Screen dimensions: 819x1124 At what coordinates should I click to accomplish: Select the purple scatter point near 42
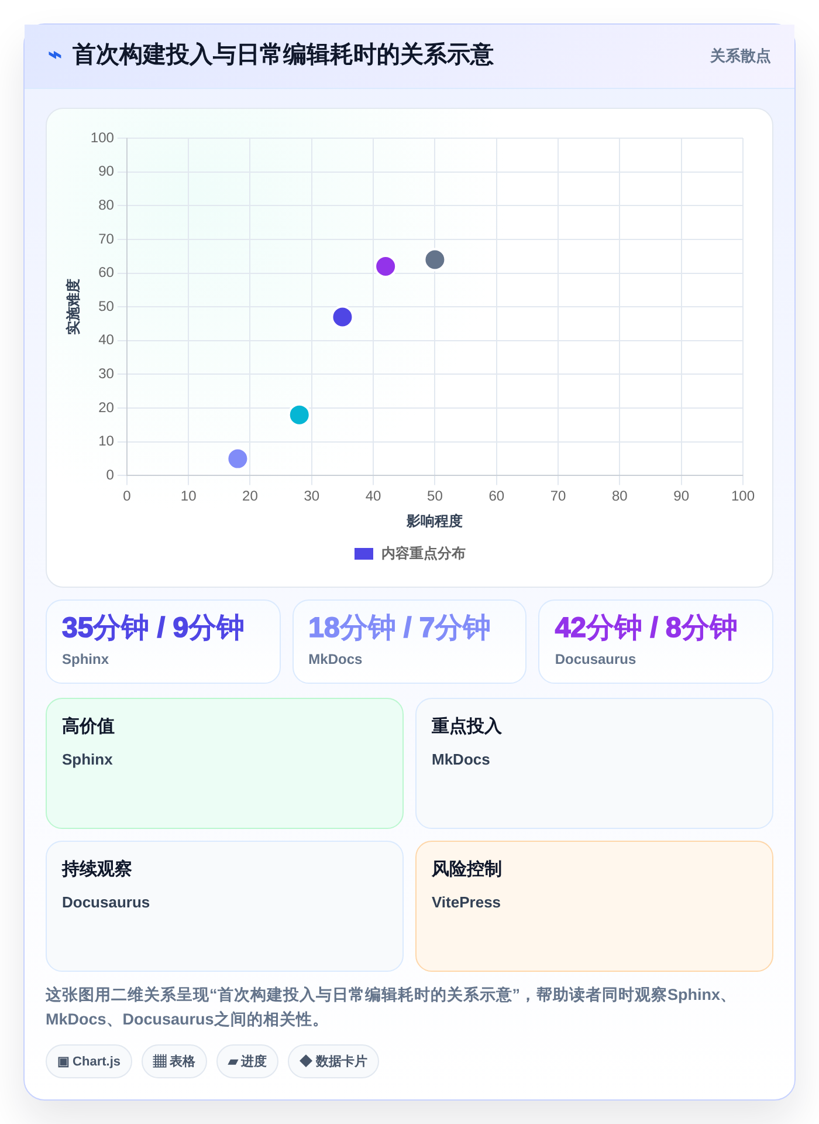[386, 266]
